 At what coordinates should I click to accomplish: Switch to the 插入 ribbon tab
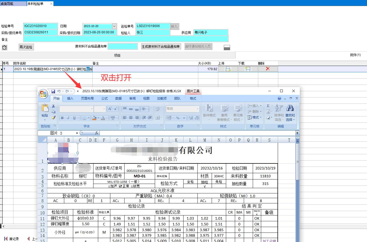click(70, 98)
